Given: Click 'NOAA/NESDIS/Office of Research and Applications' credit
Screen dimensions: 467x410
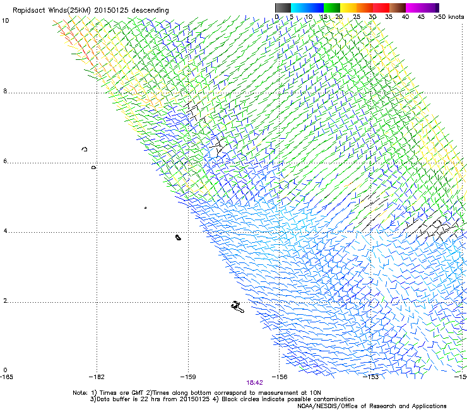Looking at the screenshot, I should coord(372,406).
